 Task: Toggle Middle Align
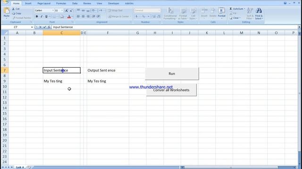point(83,10)
